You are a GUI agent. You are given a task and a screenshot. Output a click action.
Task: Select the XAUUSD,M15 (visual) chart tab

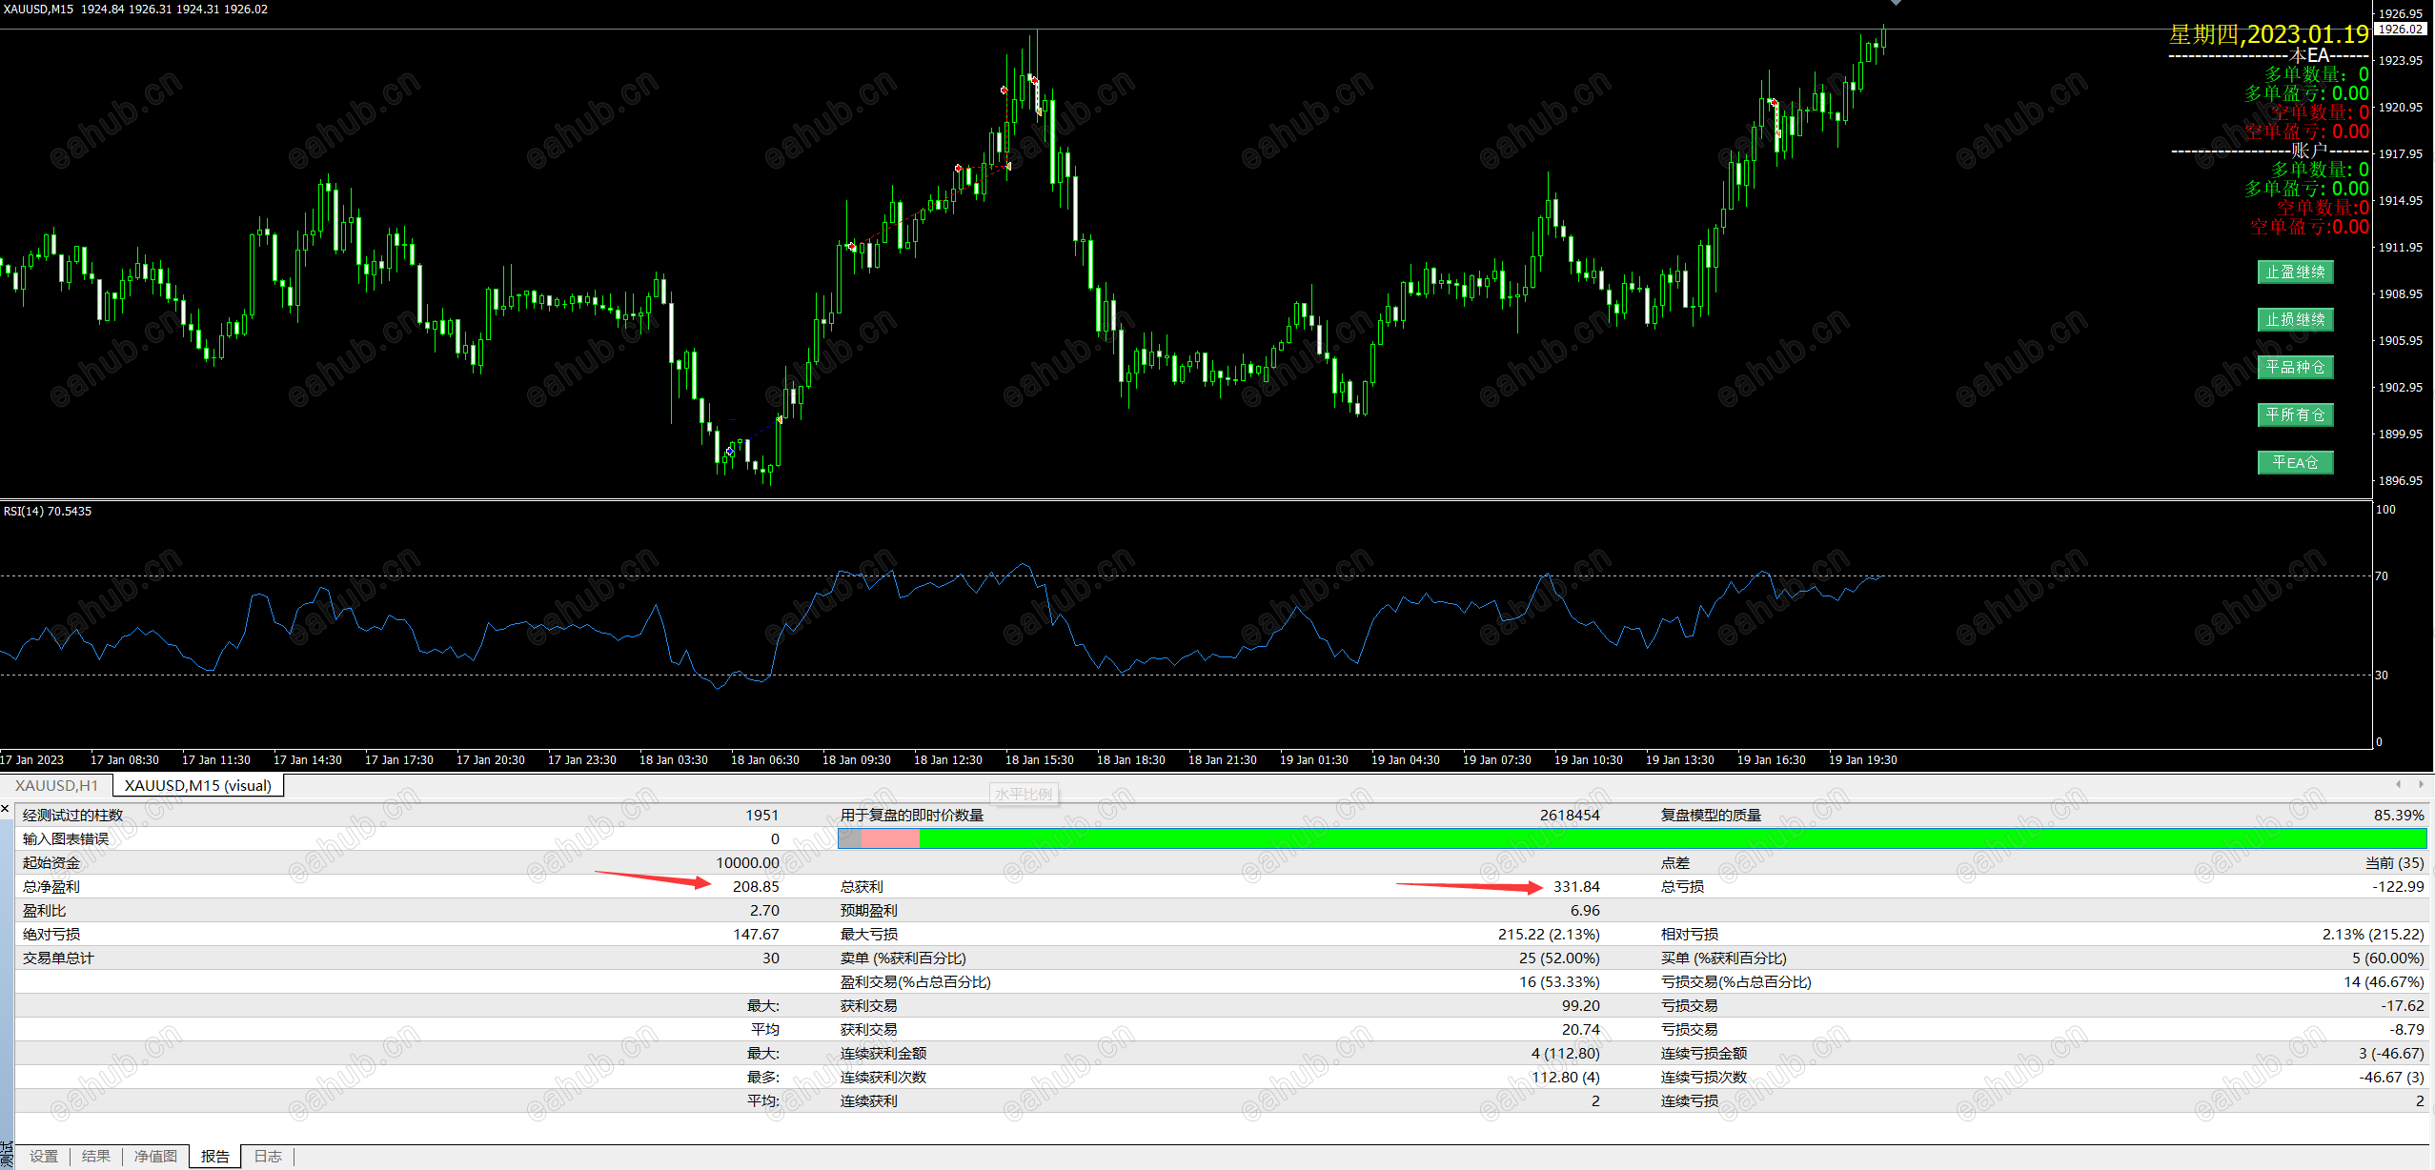(x=198, y=786)
